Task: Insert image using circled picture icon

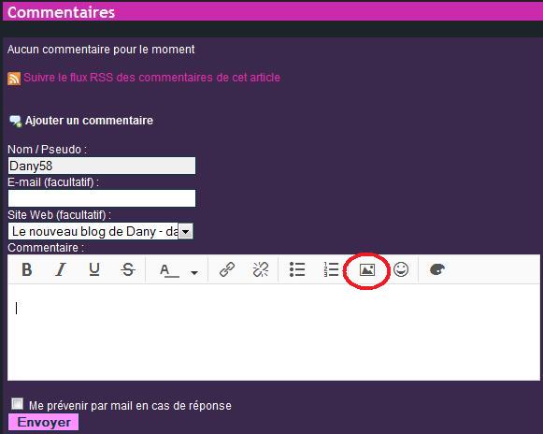Action: [367, 269]
